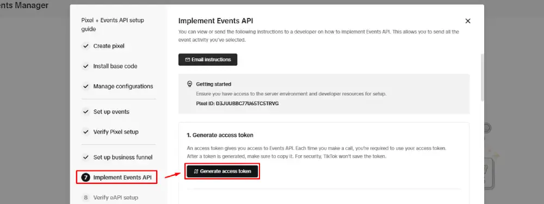Select the Set up business funnel step
544x204 pixels.
(123, 157)
